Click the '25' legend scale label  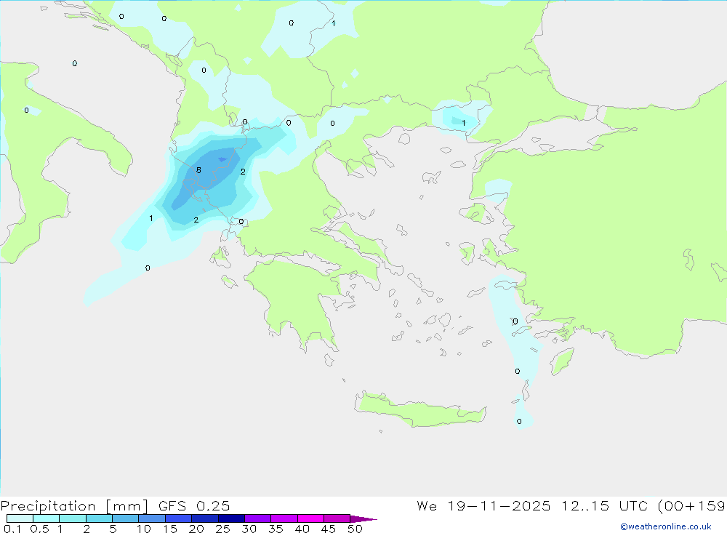(222, 529)
